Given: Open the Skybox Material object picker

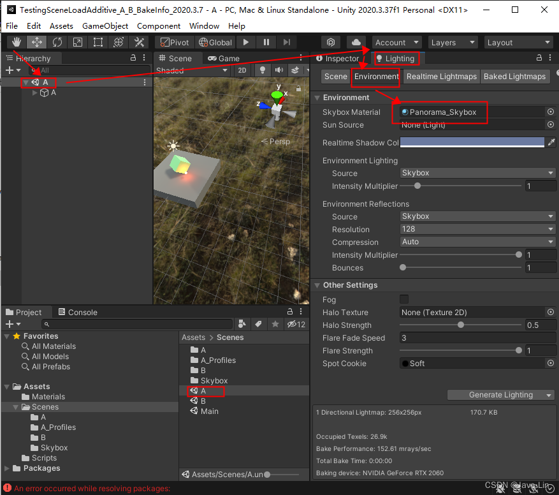Looking at the screenshot, I should click(549, 112).
